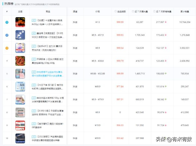Open the 活力28 laundry detergent thumbnail
Screen dimensions: 196x146
(x=20, y=48)
